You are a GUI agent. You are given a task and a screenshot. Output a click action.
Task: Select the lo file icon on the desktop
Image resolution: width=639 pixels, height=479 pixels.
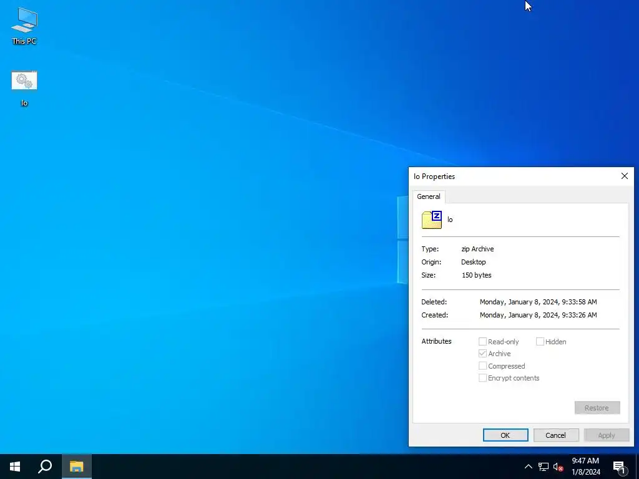tap(24, 89)
